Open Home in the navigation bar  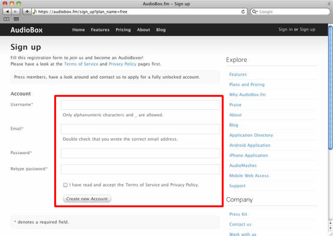[79, 30]
